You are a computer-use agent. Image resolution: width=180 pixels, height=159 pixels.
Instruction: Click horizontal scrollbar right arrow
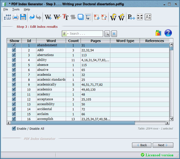coord(167,123)
